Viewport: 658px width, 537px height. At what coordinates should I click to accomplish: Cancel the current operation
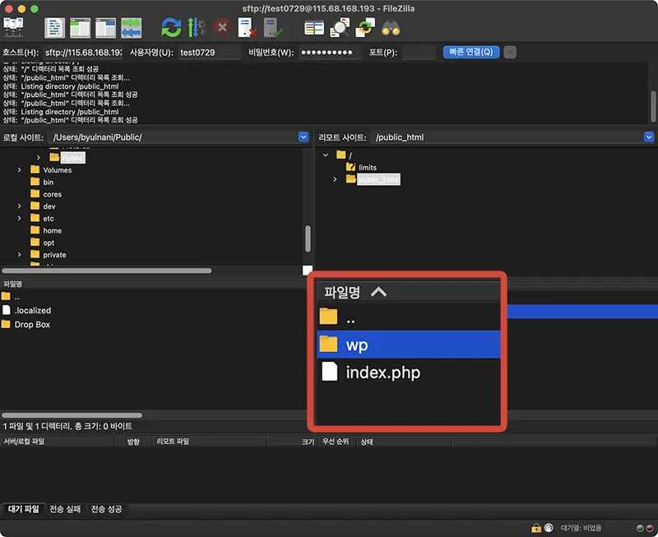point(222,28)
